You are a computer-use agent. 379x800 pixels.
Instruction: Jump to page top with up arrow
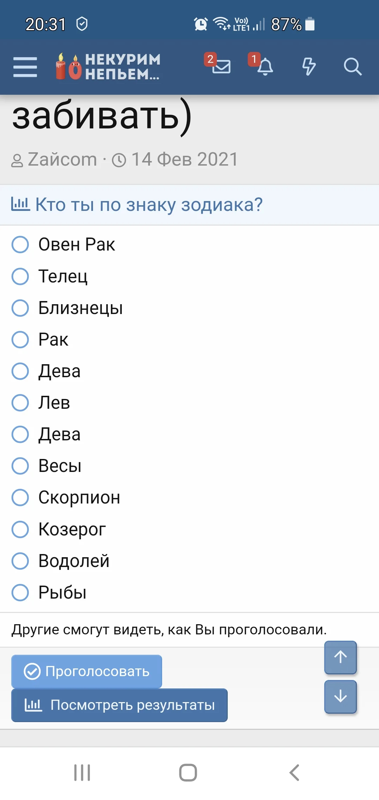(x=340, y=658)
